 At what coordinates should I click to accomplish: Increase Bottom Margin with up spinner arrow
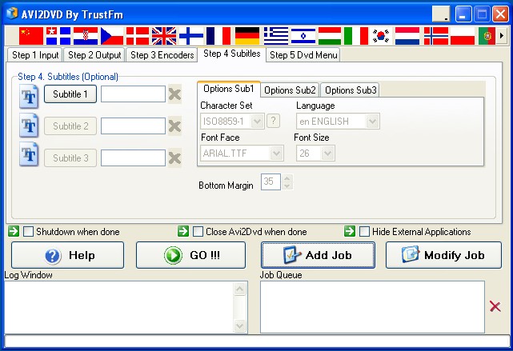[287, 178]
